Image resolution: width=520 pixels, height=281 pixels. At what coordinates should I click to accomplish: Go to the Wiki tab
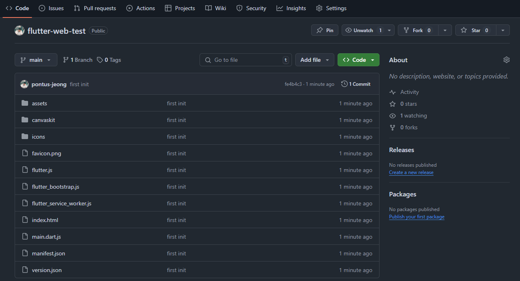(x=216, y=8)
